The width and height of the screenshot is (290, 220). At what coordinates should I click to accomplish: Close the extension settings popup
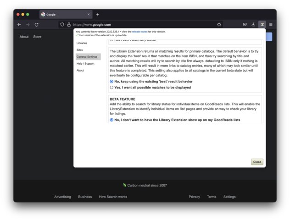click(257, 162)
